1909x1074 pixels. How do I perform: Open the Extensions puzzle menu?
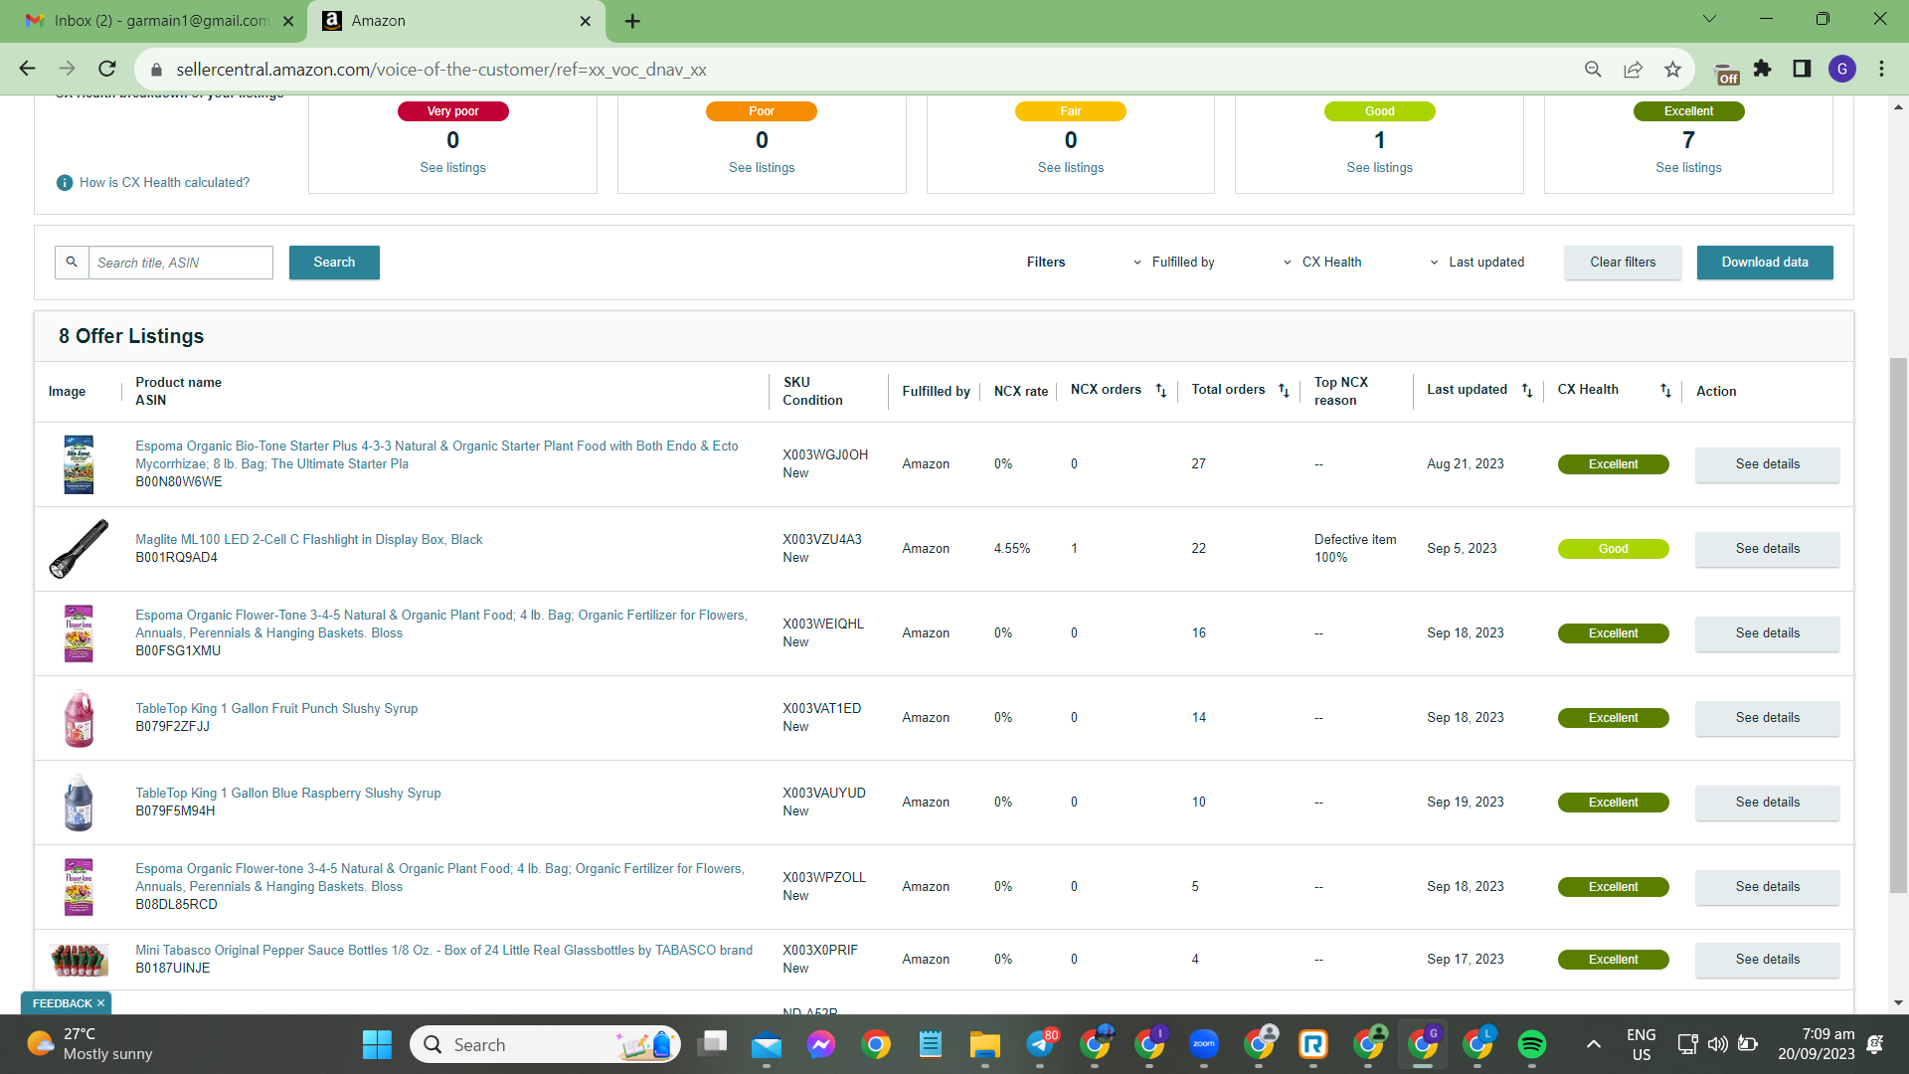click(x=1763, y=69)
